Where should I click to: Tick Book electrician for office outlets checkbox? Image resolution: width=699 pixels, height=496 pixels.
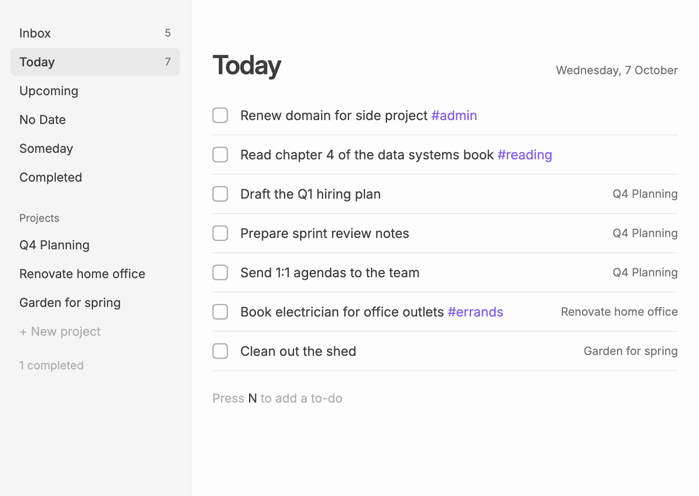point(220,312)
